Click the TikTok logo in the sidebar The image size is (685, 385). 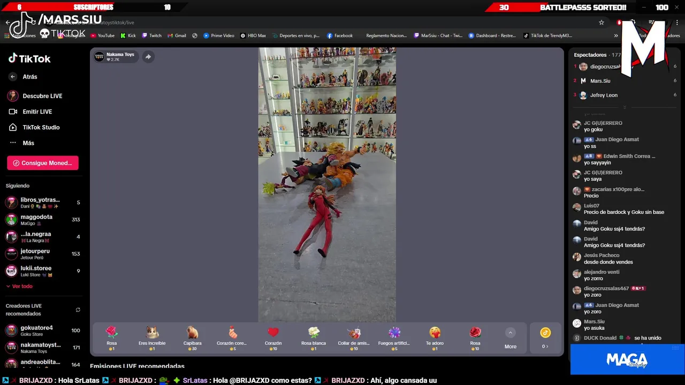(29, 59)
